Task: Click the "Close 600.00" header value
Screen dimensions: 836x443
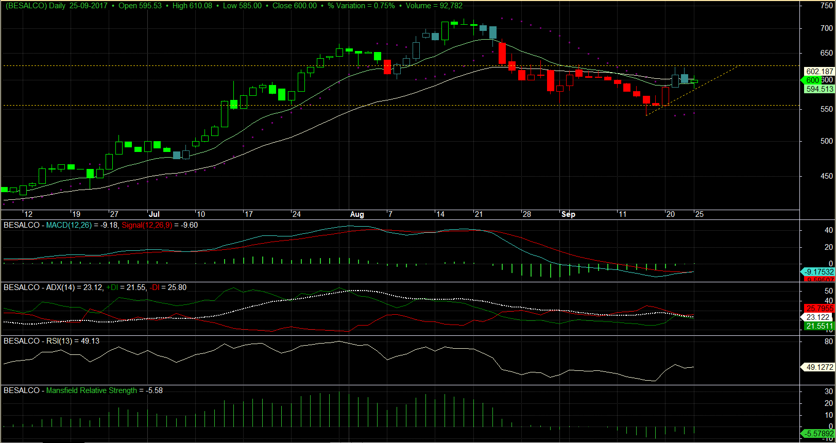Action: [x=295, y=6]
